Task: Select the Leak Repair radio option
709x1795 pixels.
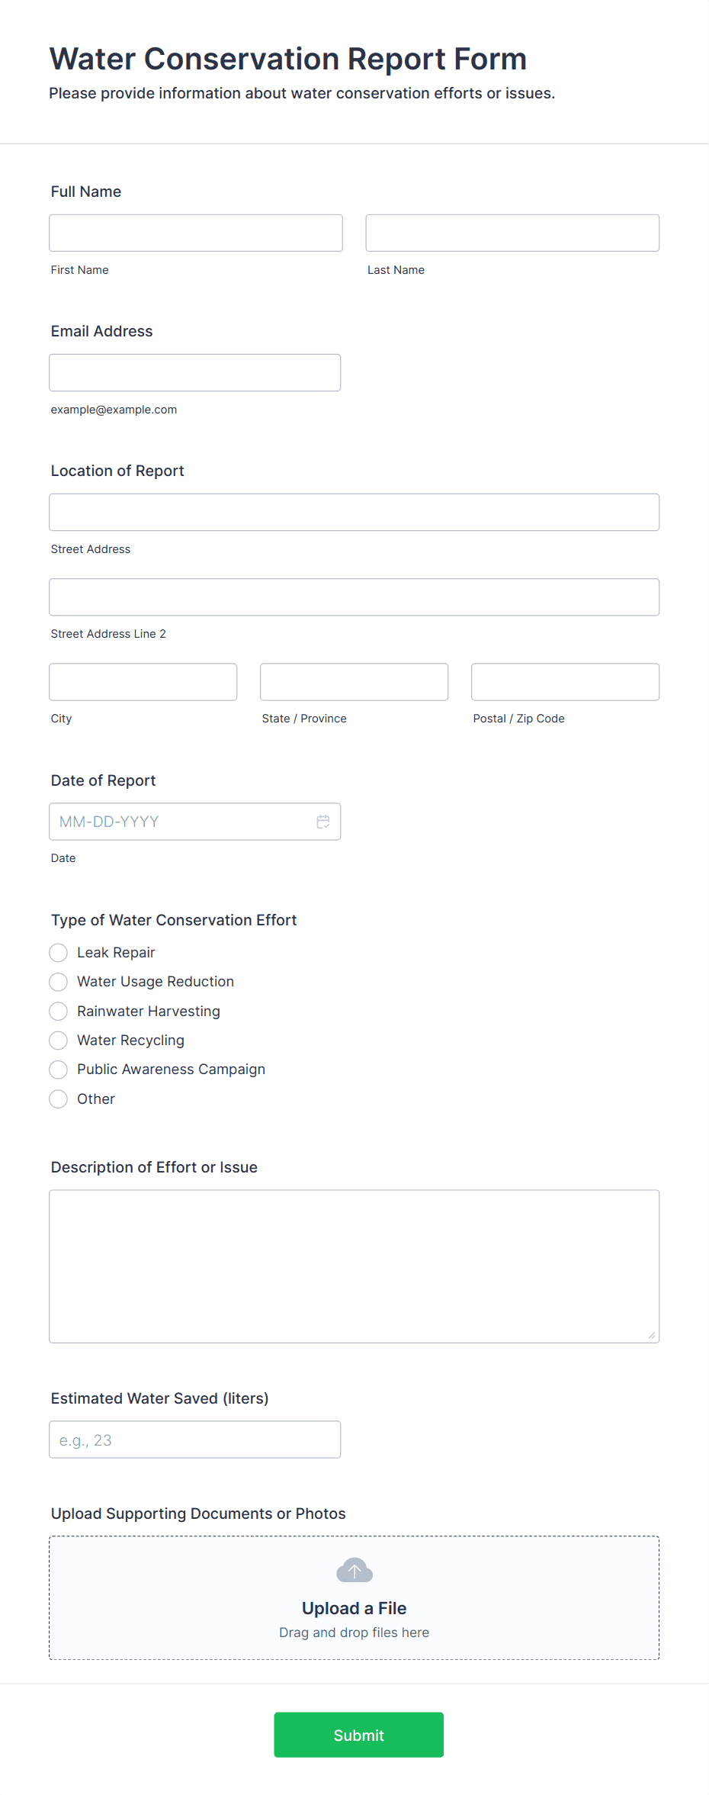Action: tap(59, 953)
